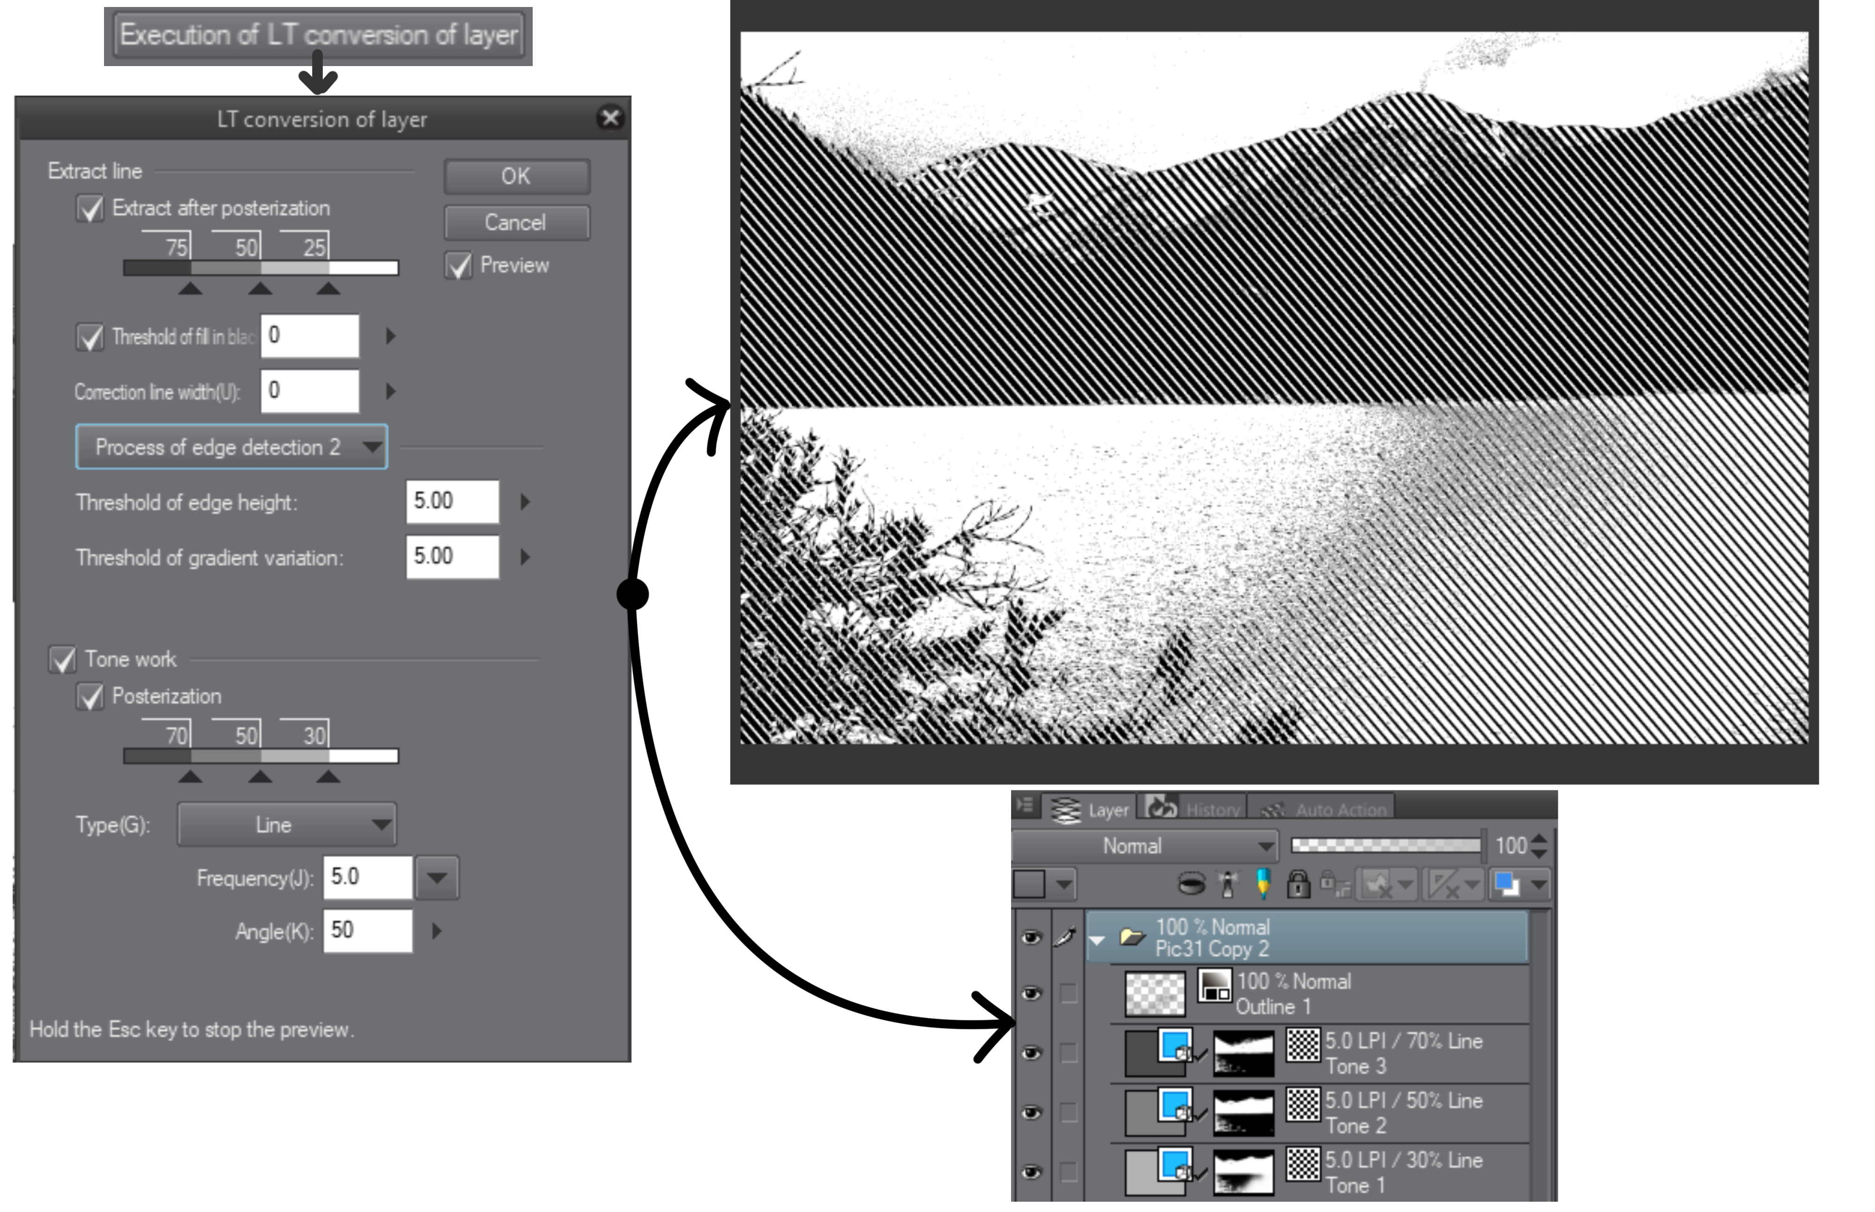The height and width of the screenshot is (1212, 1875).
Task: Hide the Outline 1 layer
Action: [x=1032, y=994]
